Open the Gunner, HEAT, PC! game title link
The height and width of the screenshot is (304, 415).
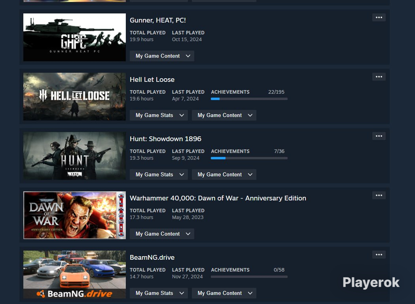coord(158,21)
